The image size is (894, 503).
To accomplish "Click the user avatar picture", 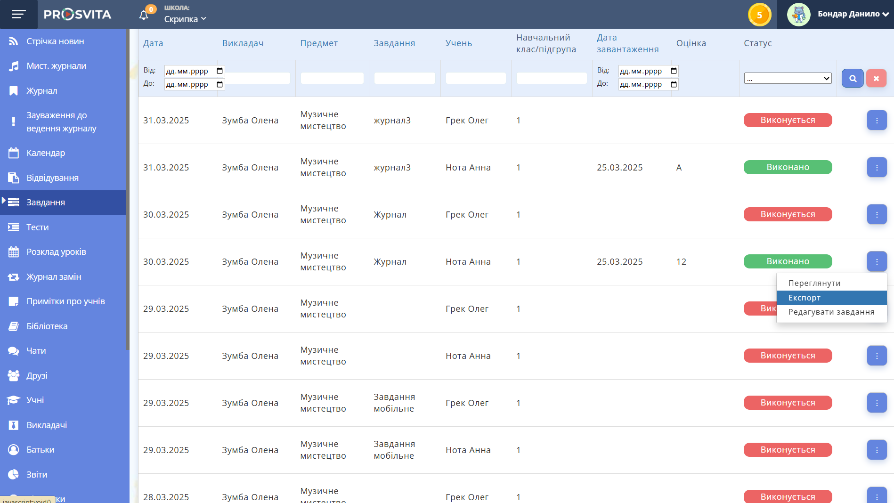I will point(798,15).
